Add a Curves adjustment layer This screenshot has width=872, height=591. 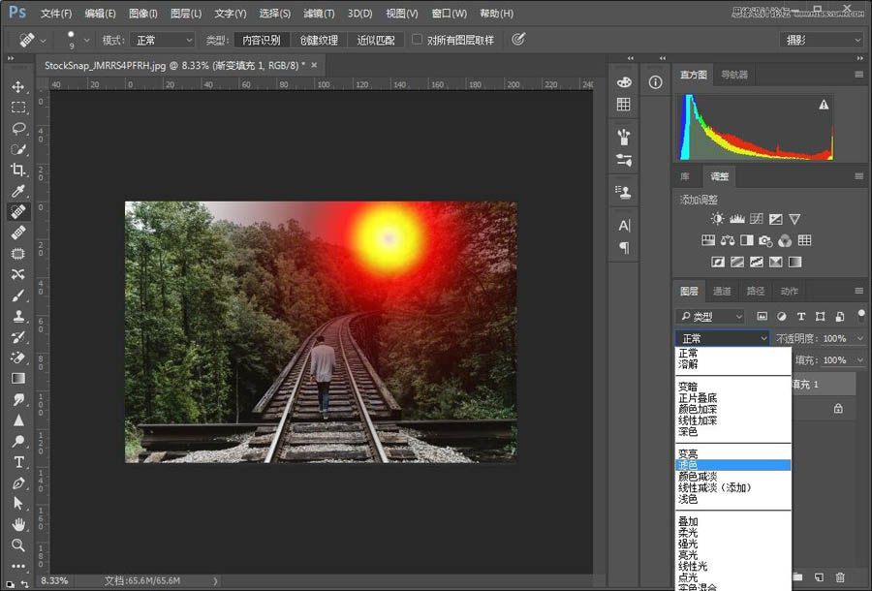[x=757, y=219]
